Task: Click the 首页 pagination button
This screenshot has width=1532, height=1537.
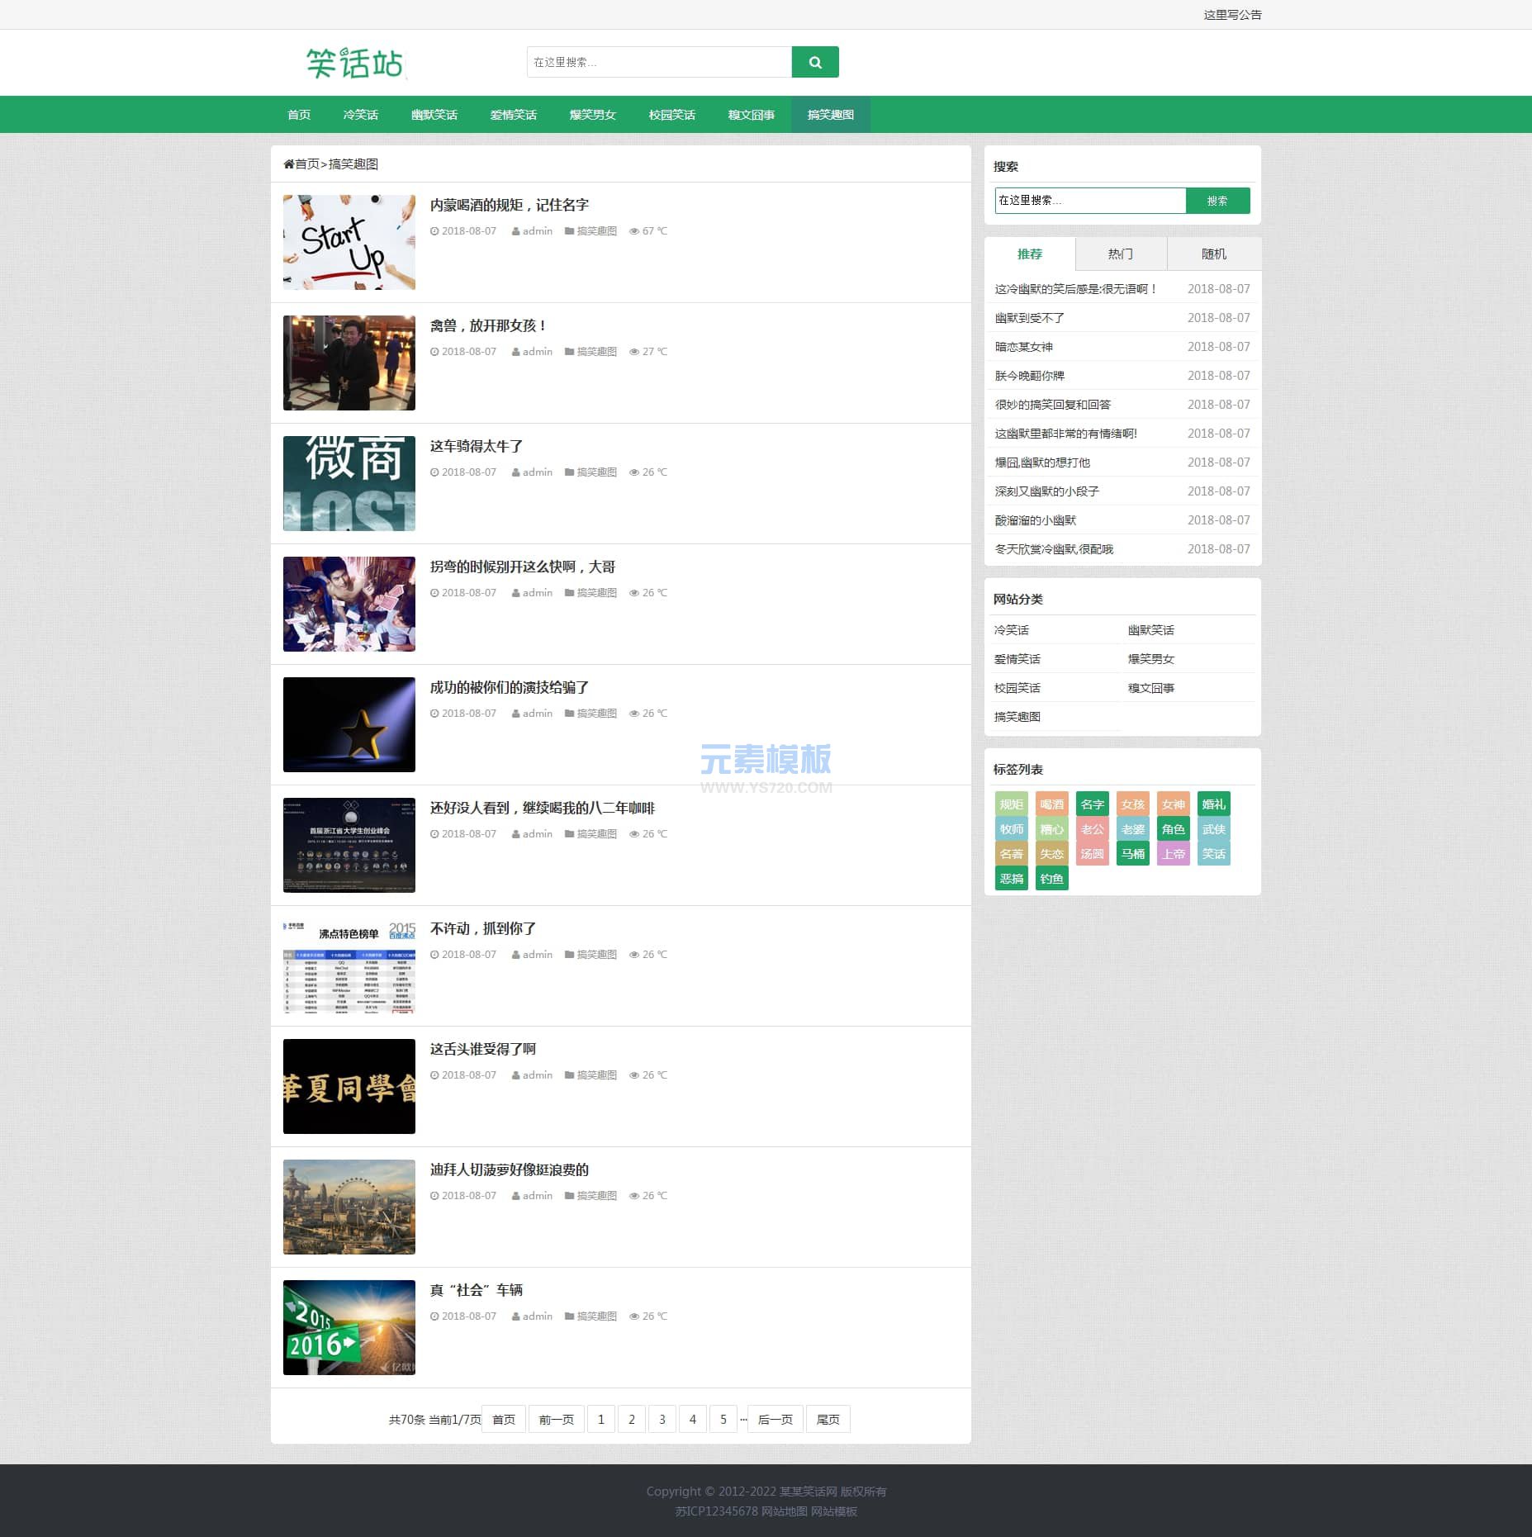Action: coord(504,1420)
